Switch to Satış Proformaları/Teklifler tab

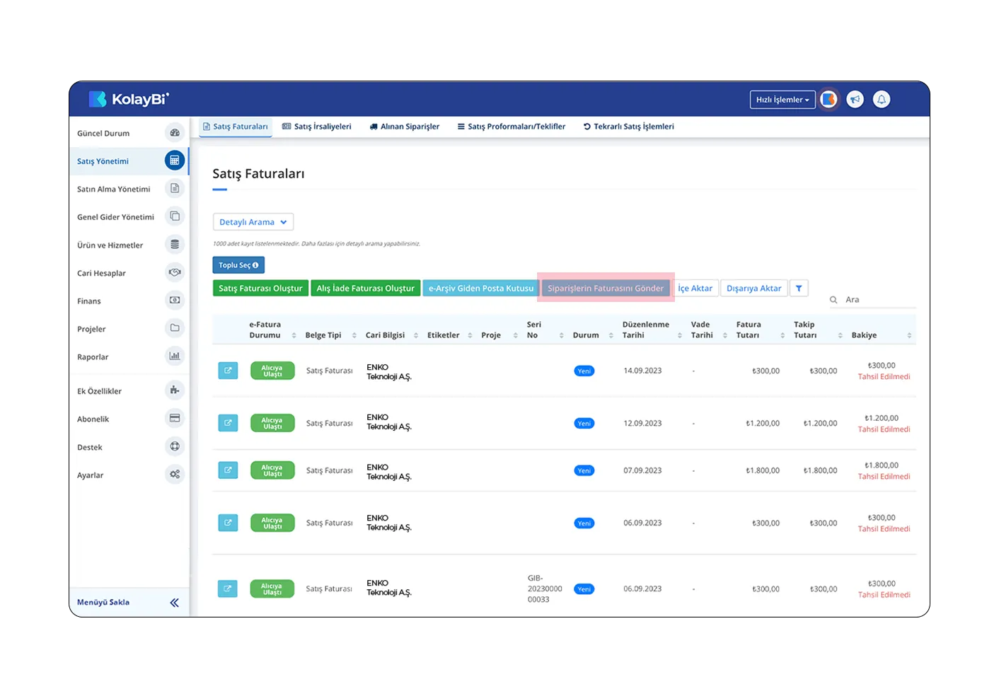[x=512, y=127]
